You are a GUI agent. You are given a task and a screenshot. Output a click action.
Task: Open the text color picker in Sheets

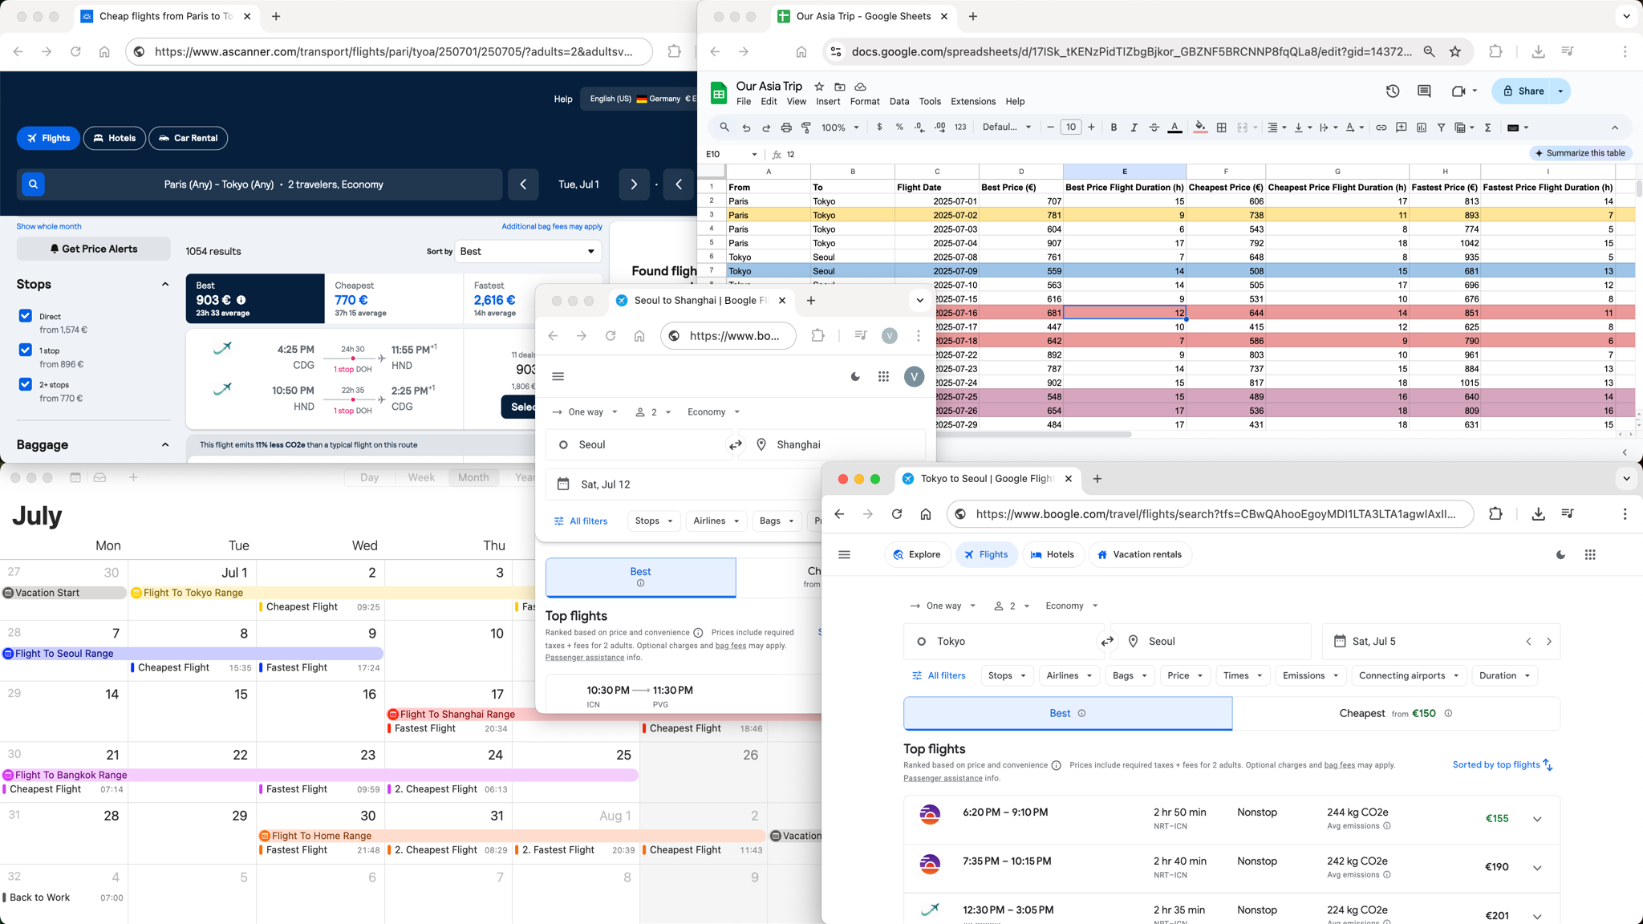pos(1174,128)
